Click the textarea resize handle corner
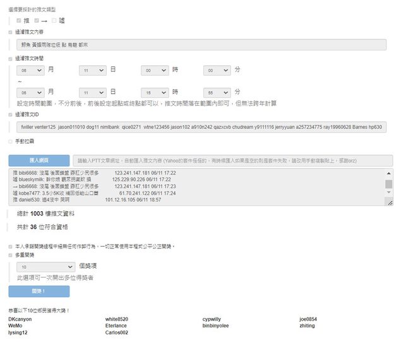The height and width of the screenshot is (342, 404). click(x=389, y=203)
